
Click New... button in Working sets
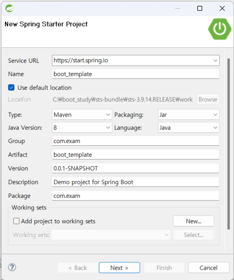193,221
